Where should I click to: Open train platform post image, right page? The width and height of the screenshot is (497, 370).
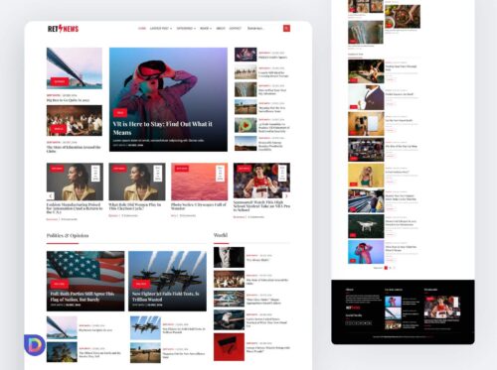tap(366, 200)
